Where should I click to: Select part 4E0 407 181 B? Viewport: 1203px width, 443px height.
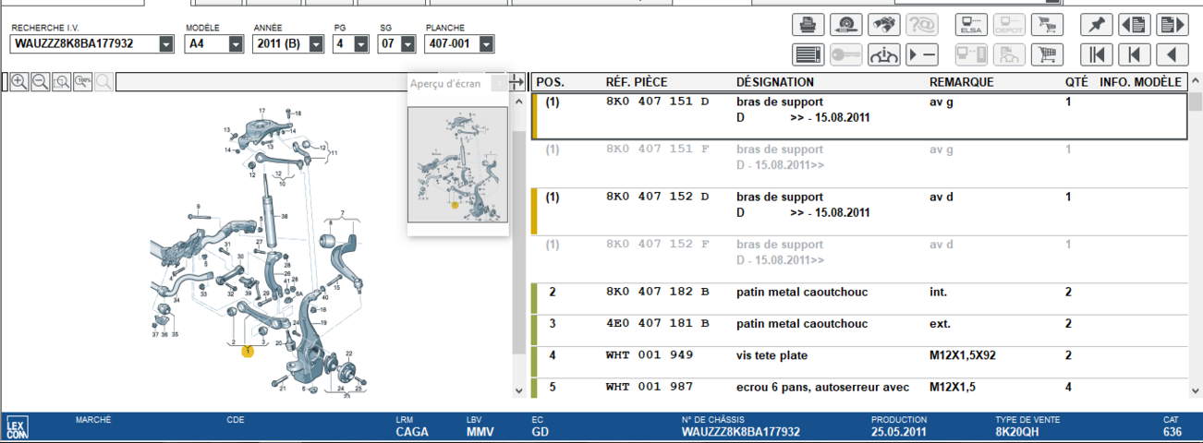(859, 330)
